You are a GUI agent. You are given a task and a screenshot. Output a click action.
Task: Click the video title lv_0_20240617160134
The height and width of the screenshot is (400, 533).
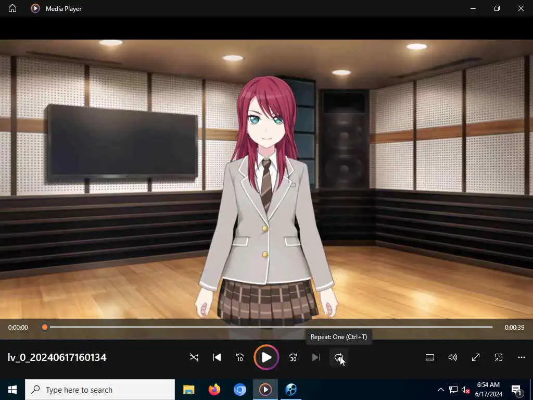click(x=57, y=357)
